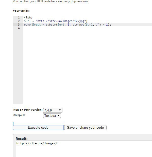Click inside the Result output textbox
This screenshot has width=152, height=157.
[x=84, y=149]
